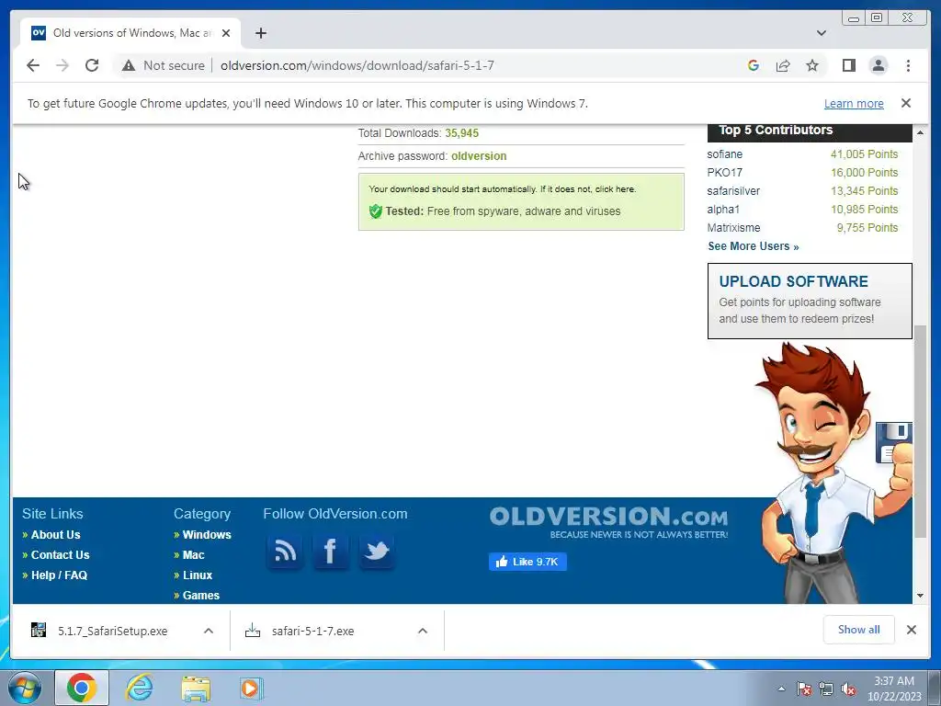This screenshot has width=941, height=706.
Task: Open Learn more about Chrome updates
Action: pyautogui.click(x=854, y=103)
